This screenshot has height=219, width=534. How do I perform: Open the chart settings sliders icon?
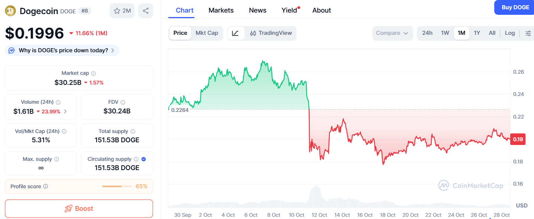[x=528, y=33]
